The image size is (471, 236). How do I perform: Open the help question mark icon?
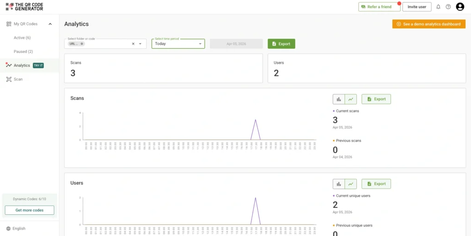[448, 7]
